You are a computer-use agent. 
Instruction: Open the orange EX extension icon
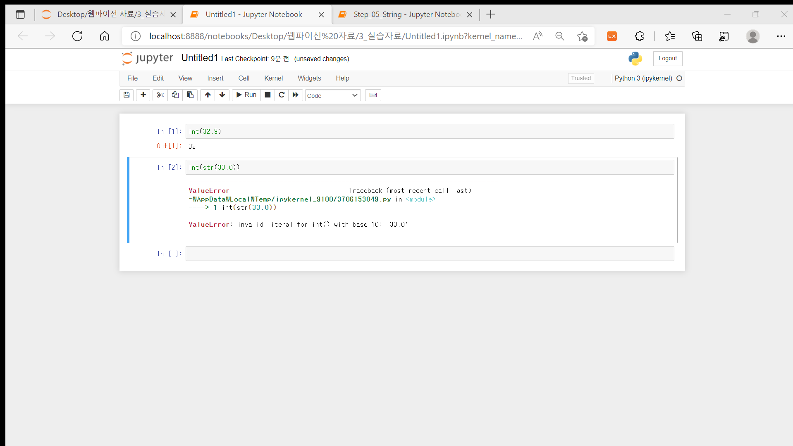612,36
